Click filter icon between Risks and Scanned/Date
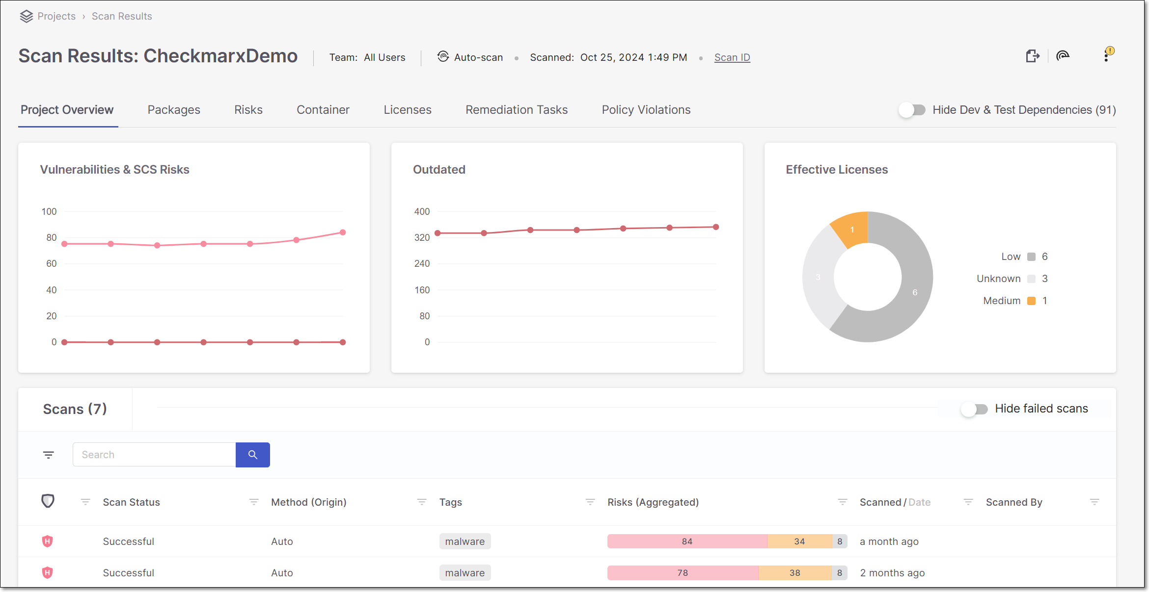 pyautogui.click(x=843, y=502)
